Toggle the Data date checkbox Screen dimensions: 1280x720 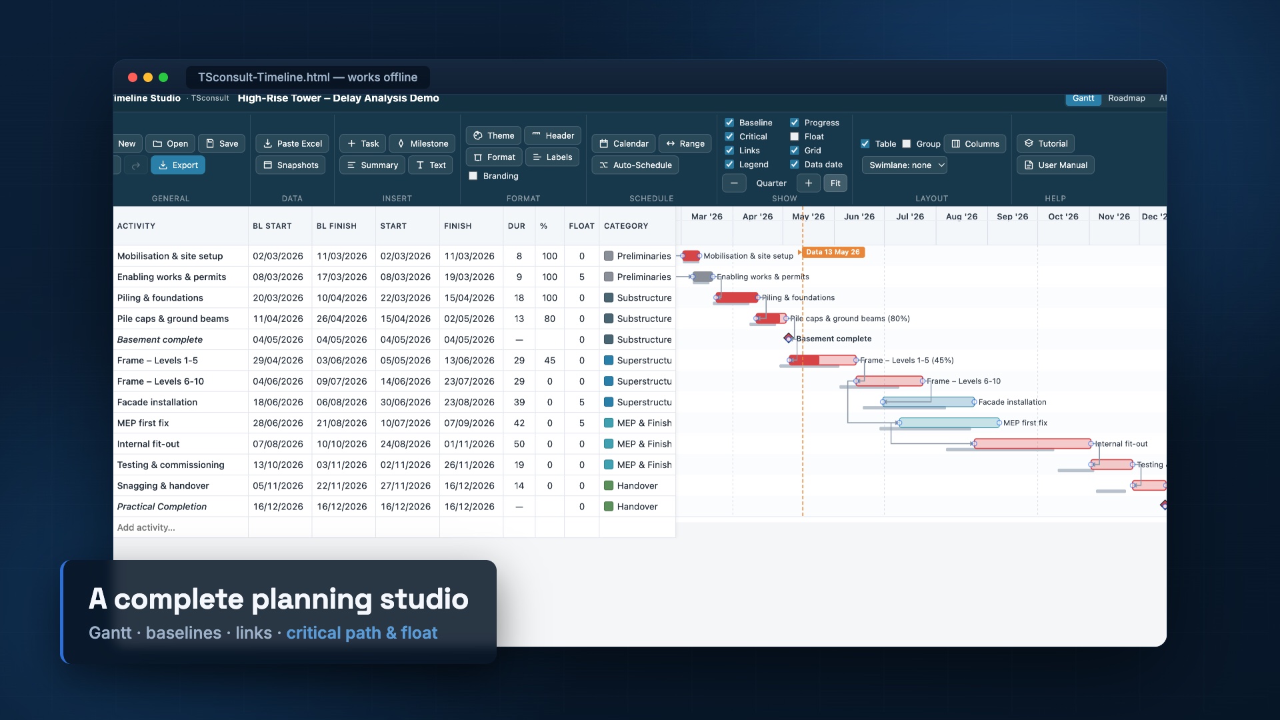795,165
